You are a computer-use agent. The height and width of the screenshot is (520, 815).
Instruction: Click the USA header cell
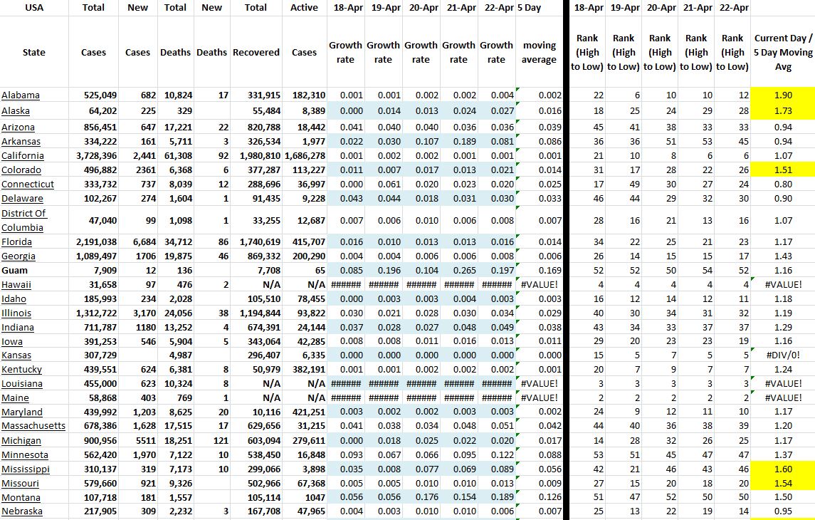click(x=33, y=8)
